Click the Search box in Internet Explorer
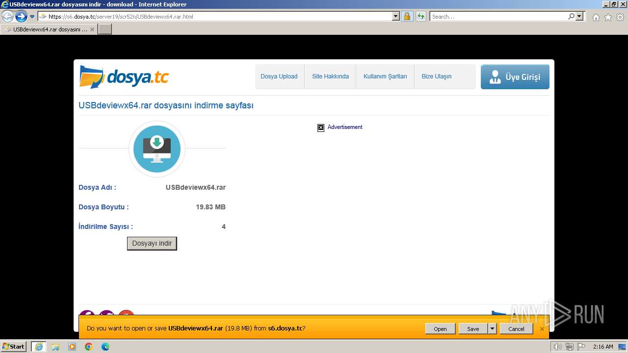This screenshot has height=353, width=628. [x=498, y=16]
